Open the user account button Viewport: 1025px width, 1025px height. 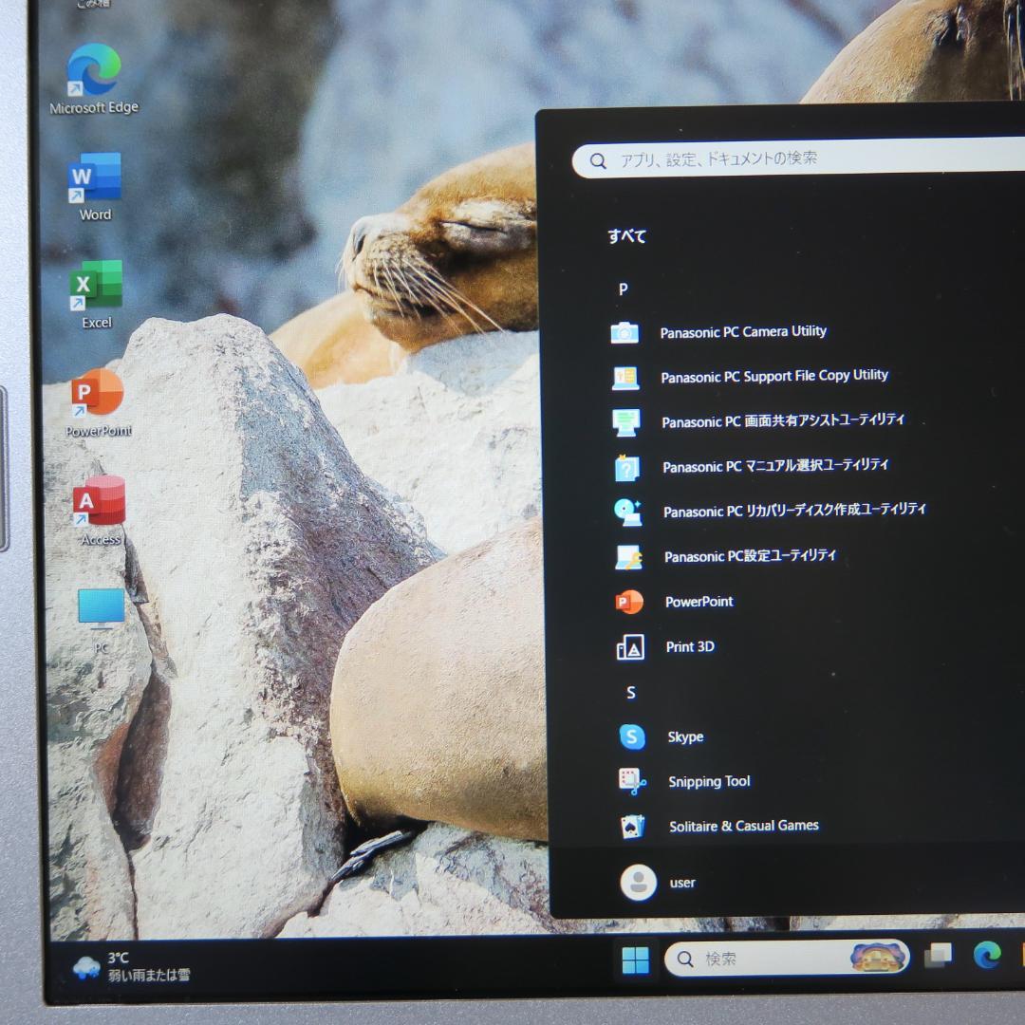click(659, 883)
